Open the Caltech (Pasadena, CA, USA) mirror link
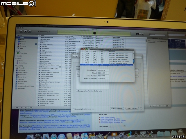186x139 pixels. [x=110, y=119]
